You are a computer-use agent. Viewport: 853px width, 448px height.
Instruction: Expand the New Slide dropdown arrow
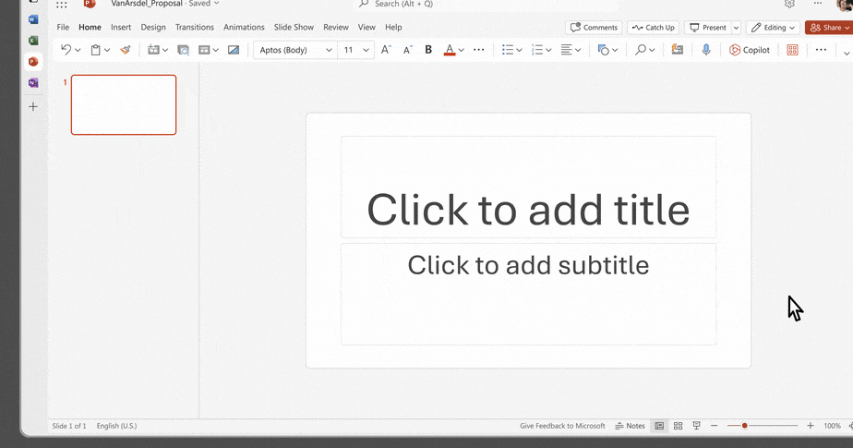point(165,50)
